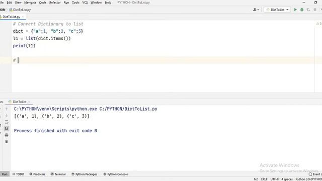Toggle scroll to end in the Run console

[x=7, y=129]
